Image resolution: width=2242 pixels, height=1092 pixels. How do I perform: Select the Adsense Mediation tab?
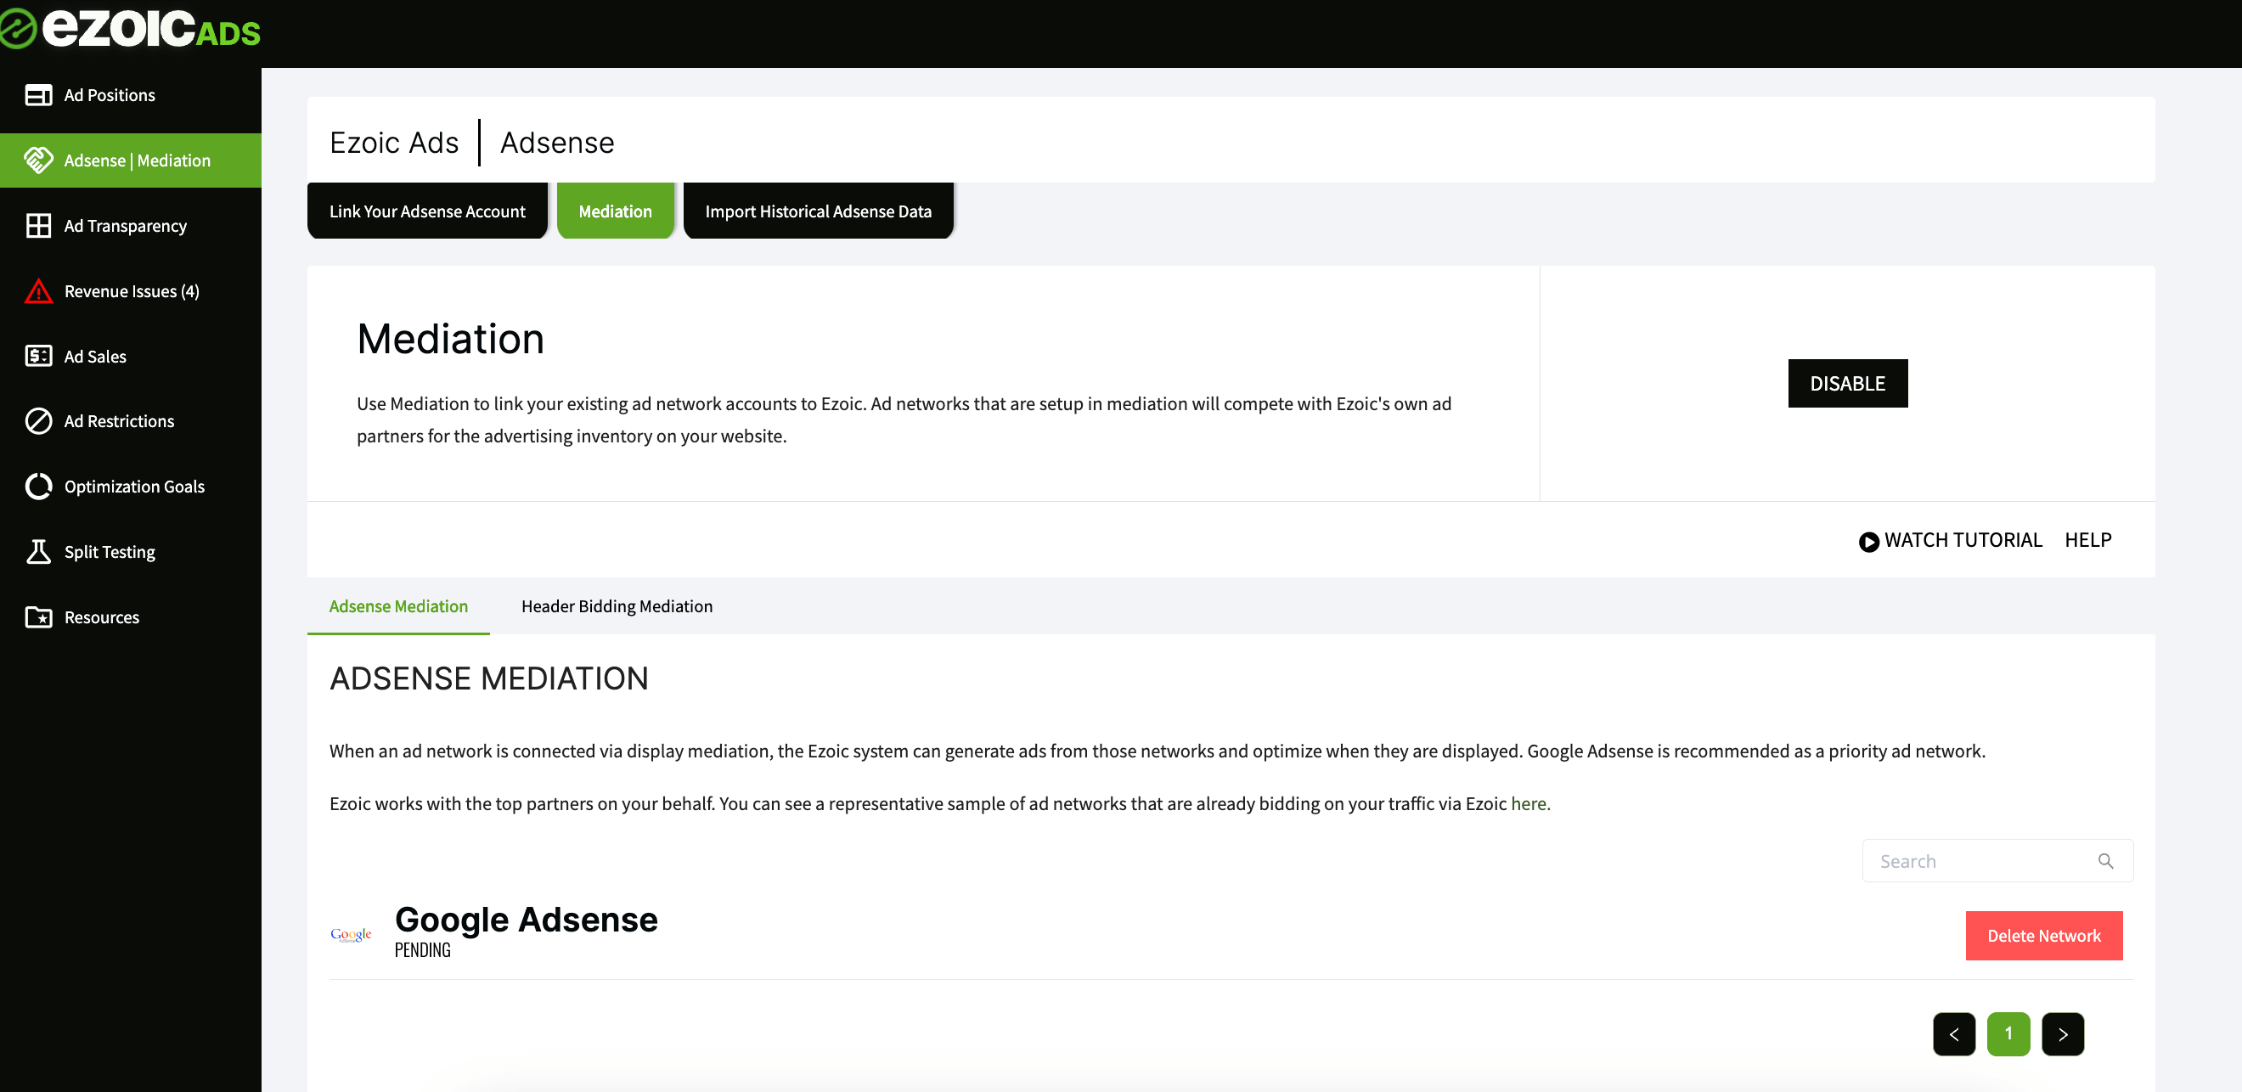[397, 606]
